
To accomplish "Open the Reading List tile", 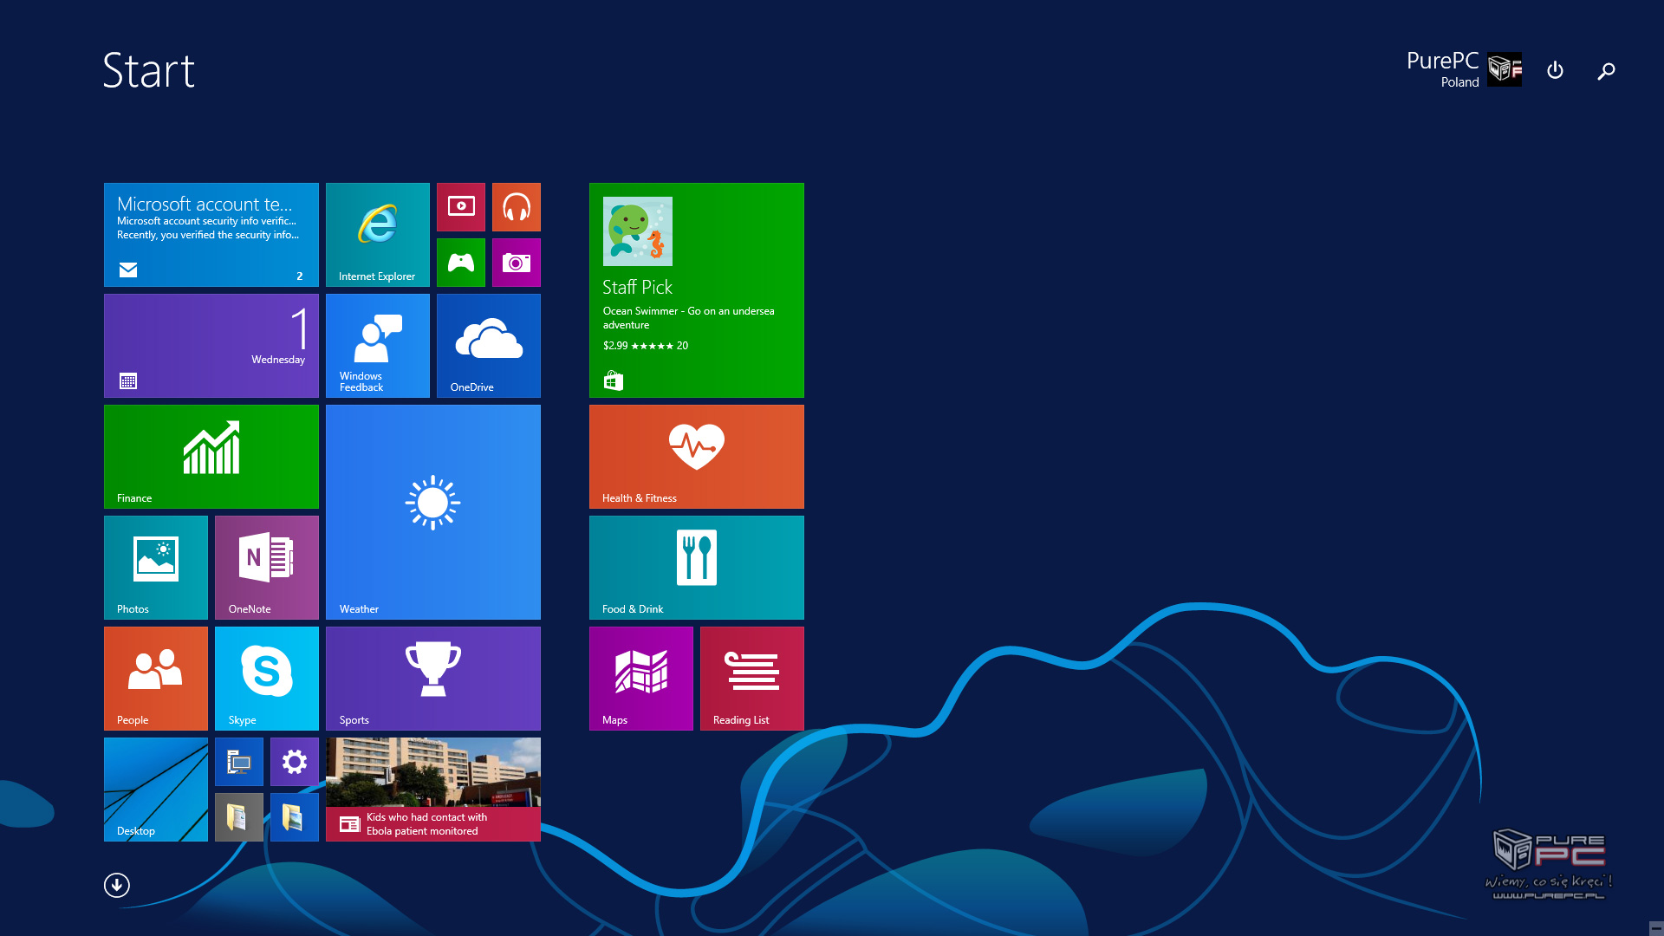I will (752, 679).
